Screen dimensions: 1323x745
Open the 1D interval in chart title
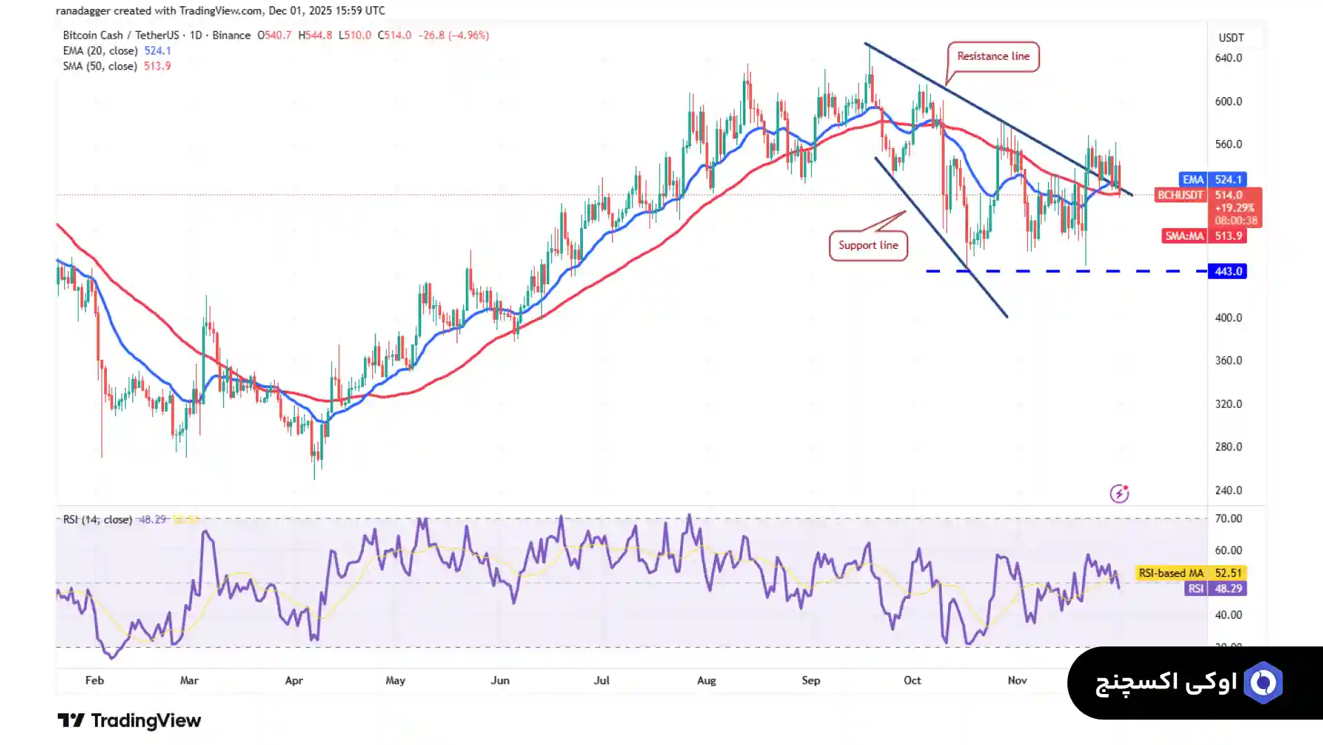pos(196,35)
